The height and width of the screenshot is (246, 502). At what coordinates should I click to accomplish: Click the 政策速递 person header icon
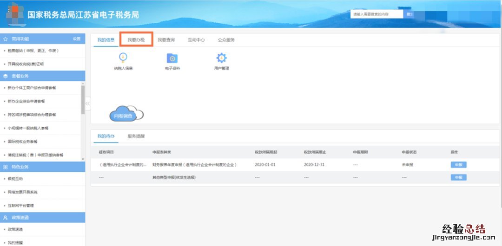tap(5, 217)
